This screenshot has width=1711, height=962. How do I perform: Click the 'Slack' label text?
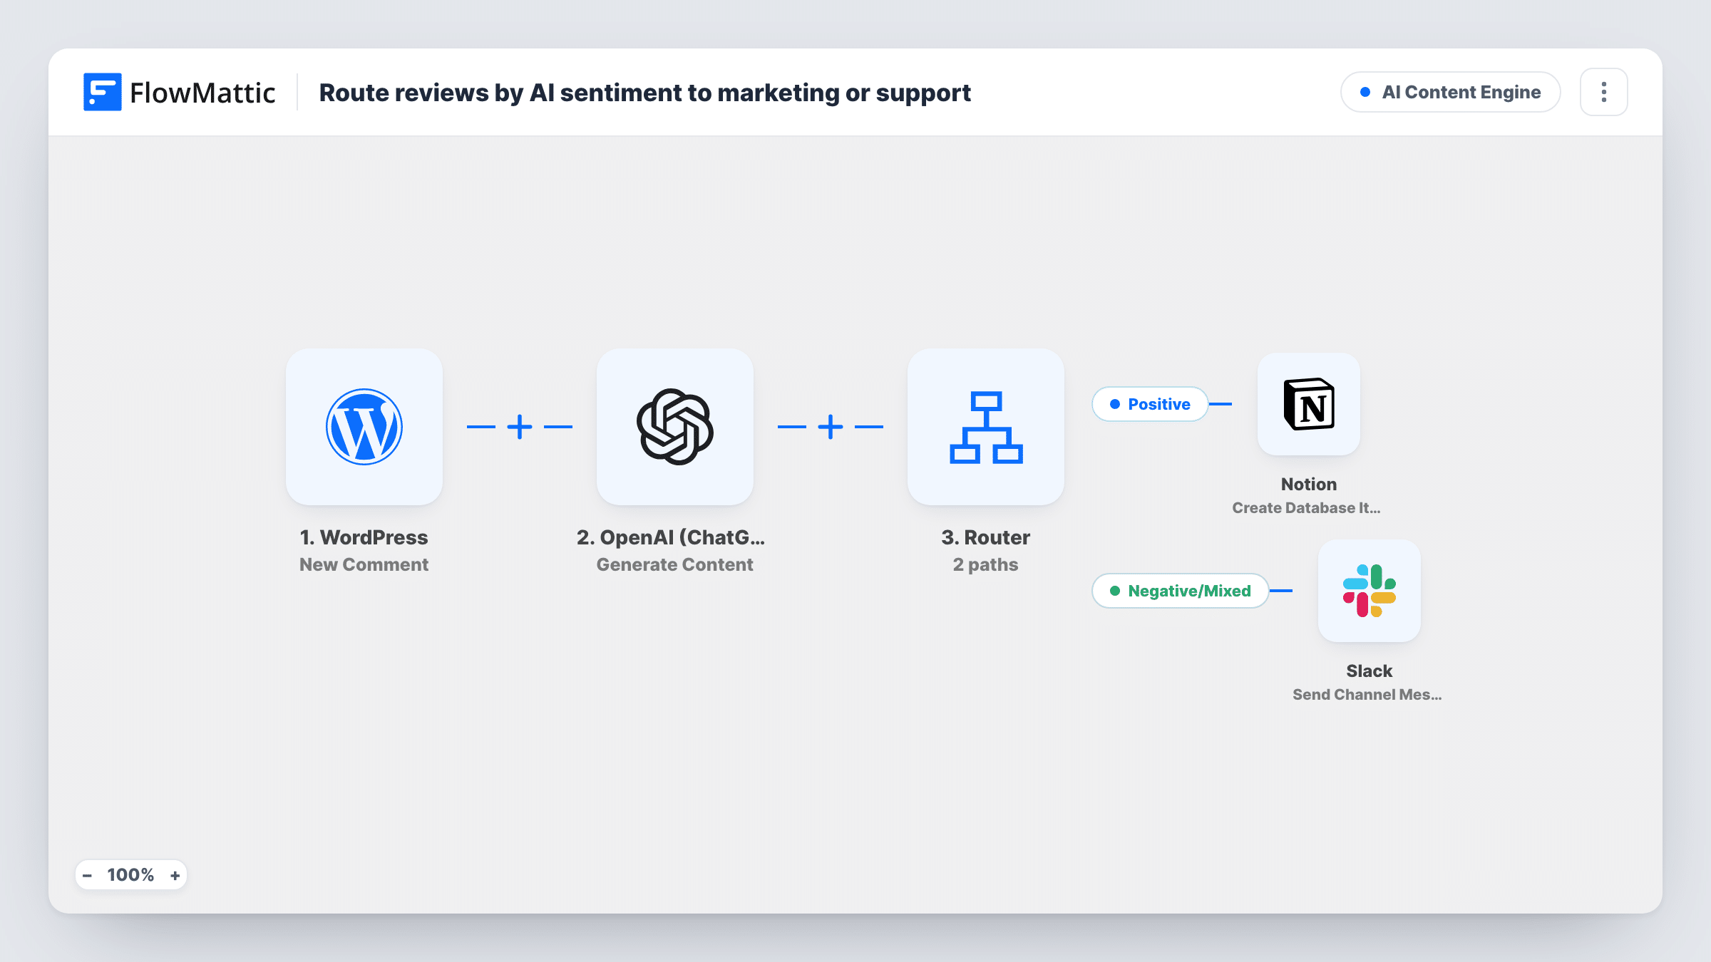coord(1369,671)
